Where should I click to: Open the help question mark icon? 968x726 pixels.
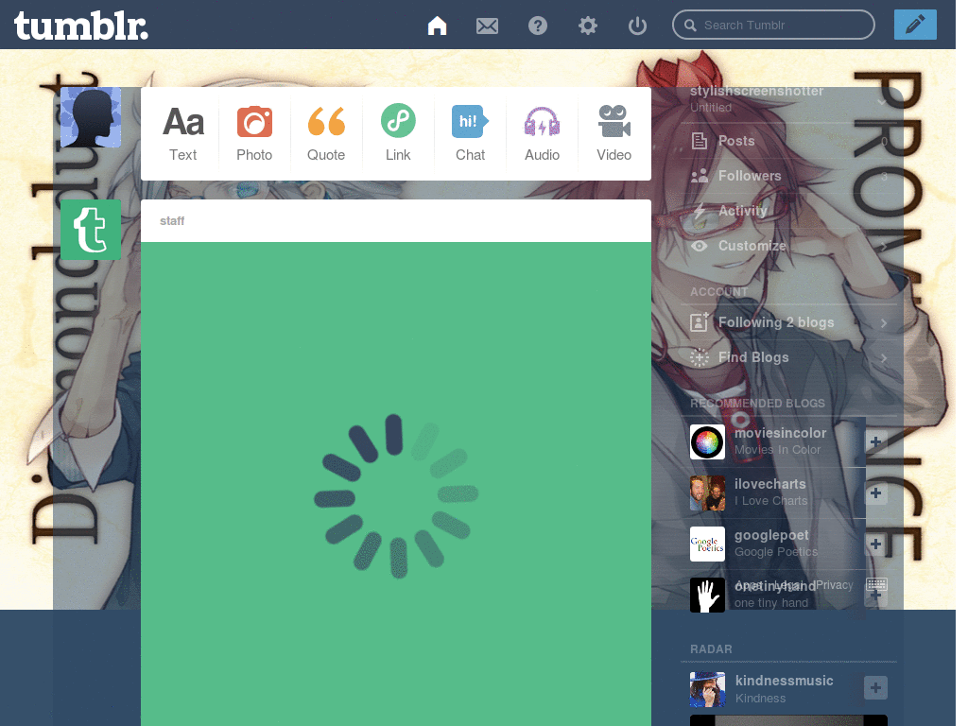tap(538, 26)
